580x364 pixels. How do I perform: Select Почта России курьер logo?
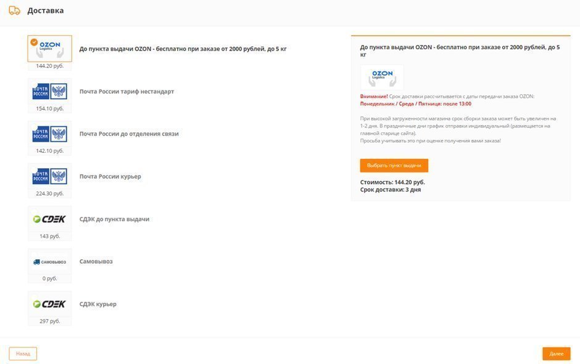tap(50, 176)
